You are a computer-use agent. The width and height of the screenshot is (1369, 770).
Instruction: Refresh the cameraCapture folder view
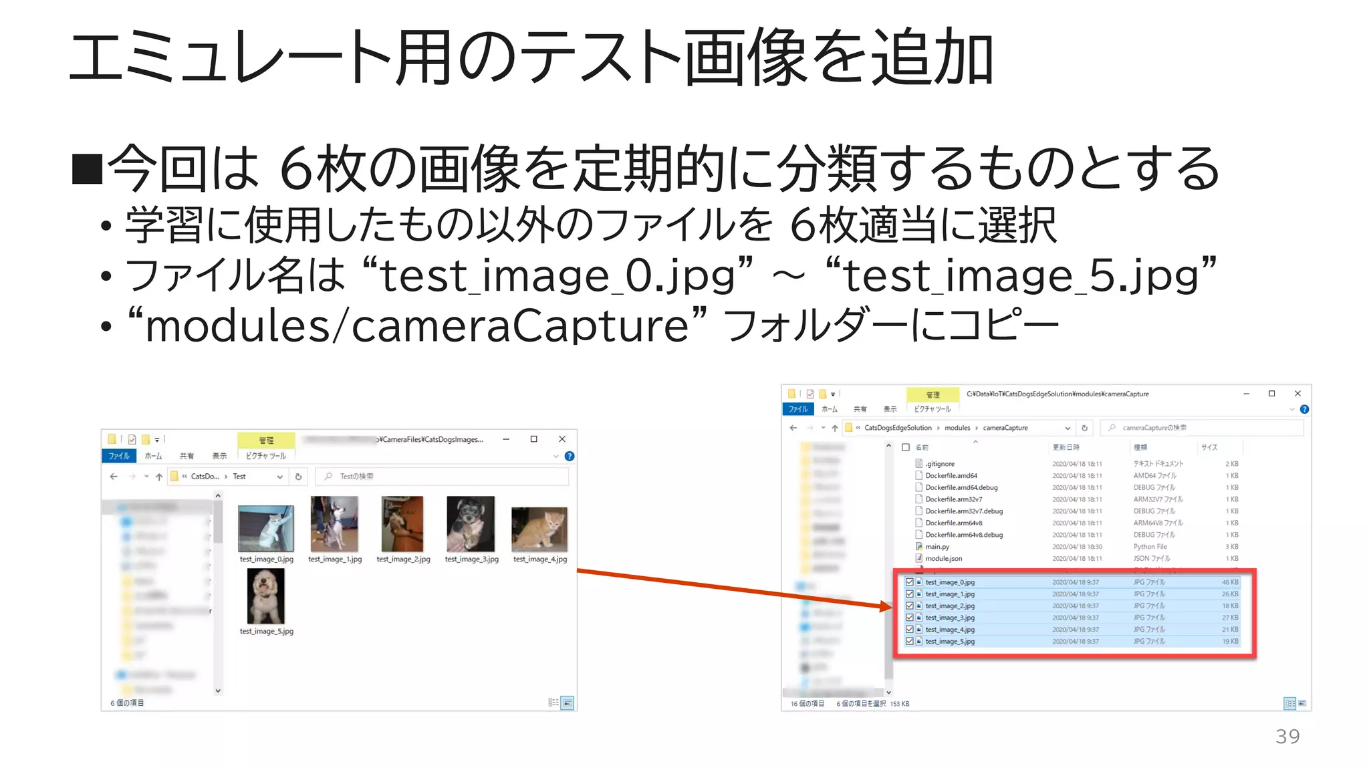coord(1085,428)
